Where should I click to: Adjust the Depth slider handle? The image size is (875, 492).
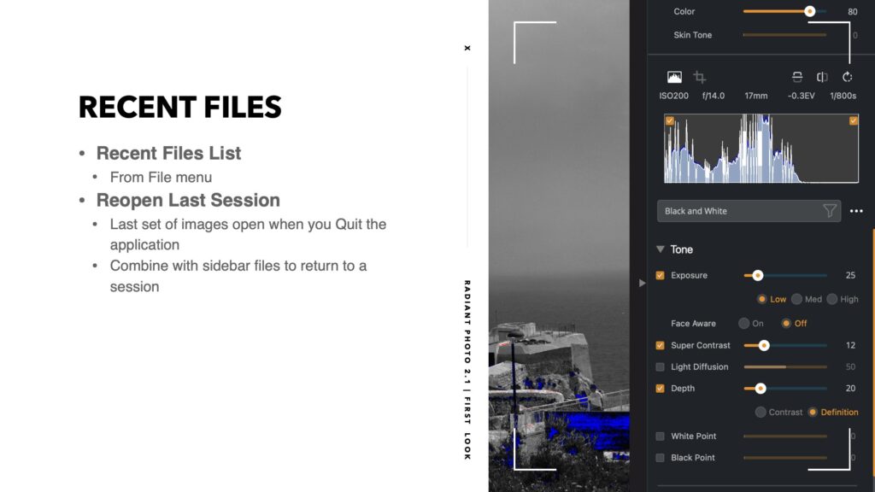pyautogui.click(x=760, y=389)
